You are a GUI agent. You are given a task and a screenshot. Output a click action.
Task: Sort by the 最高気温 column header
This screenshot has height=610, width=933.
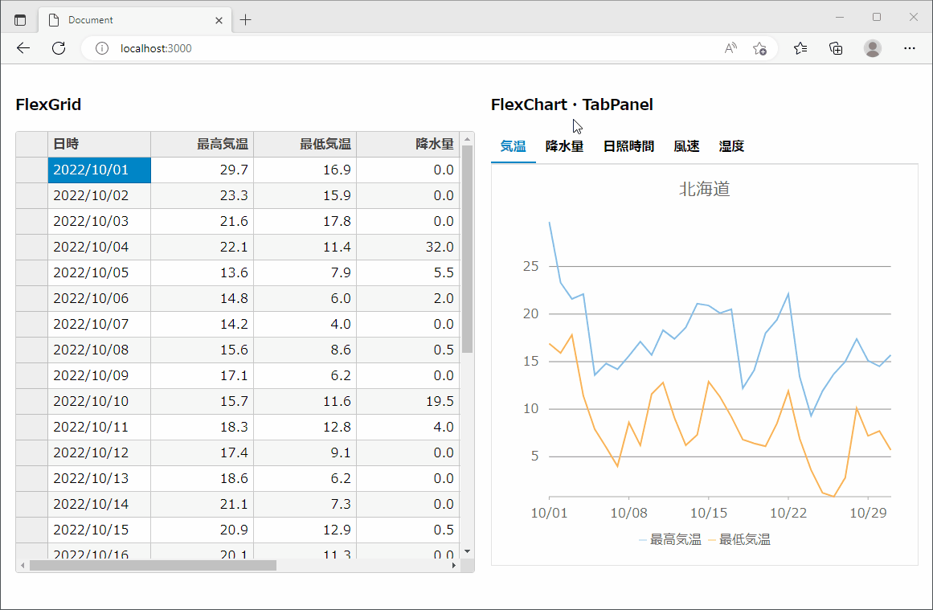[x=203, y=144]
